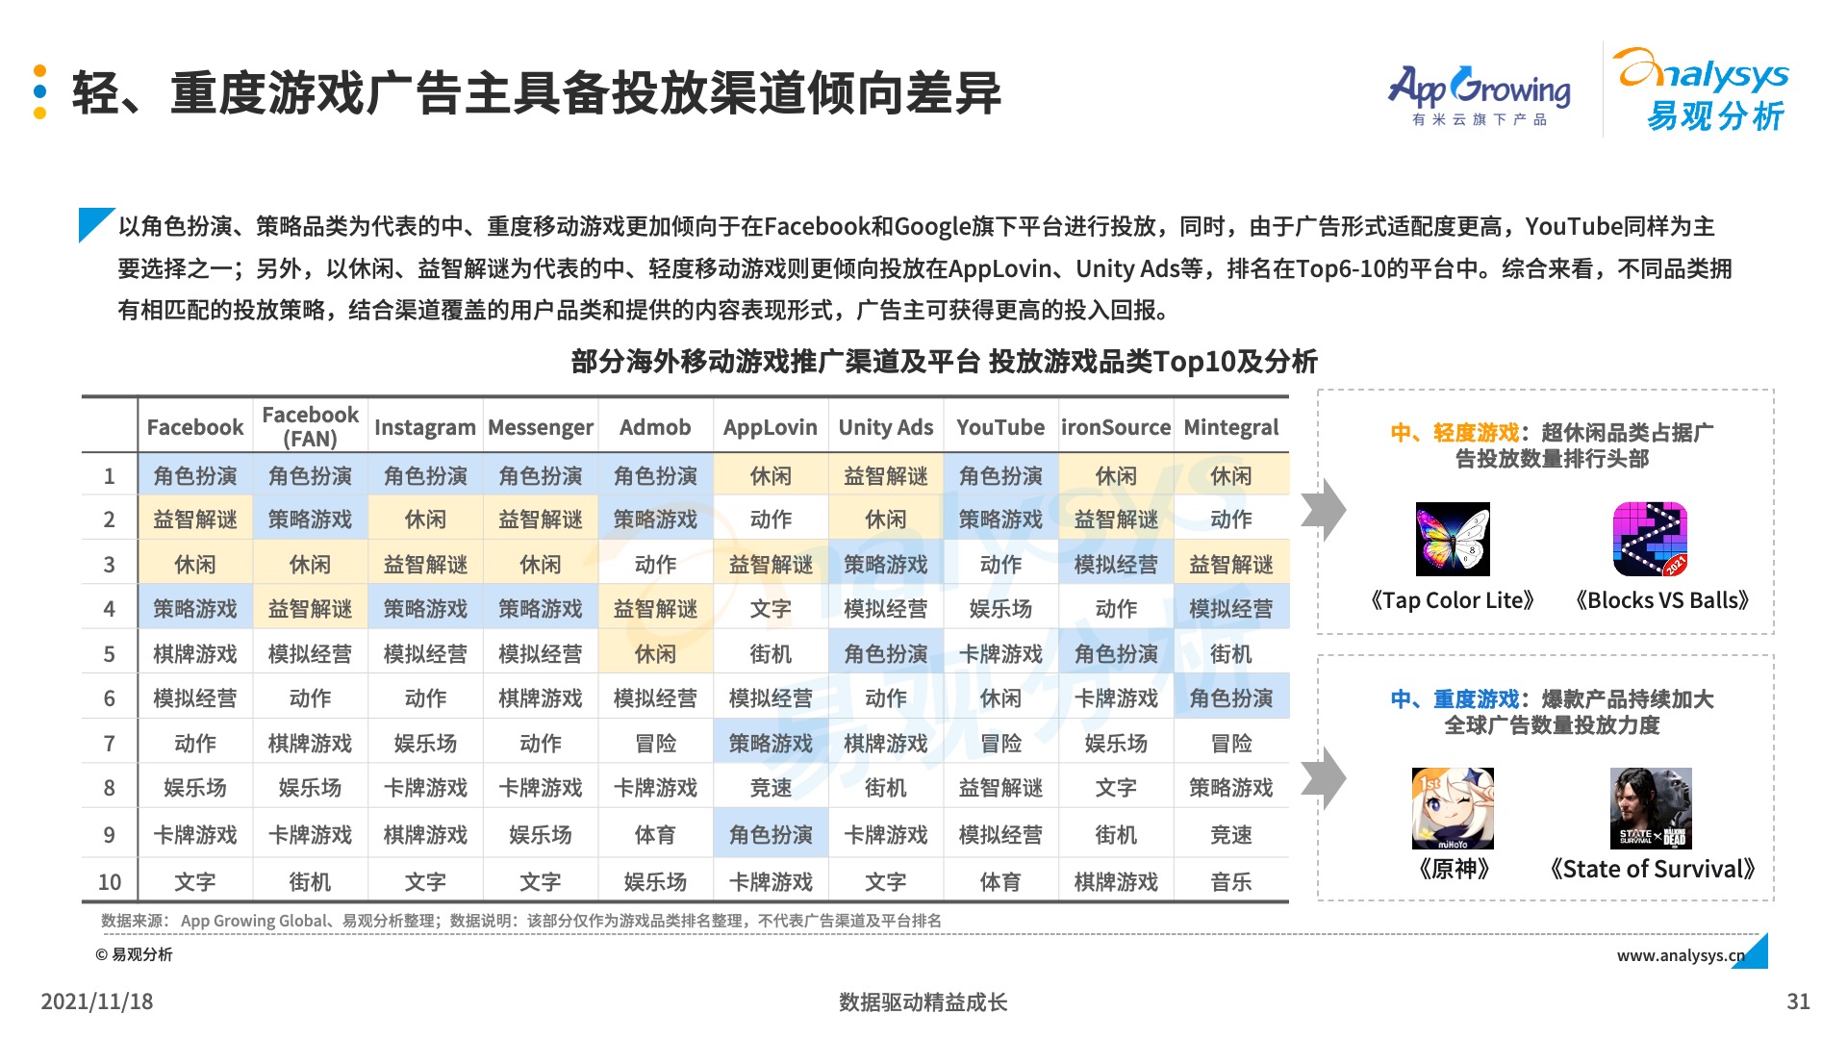This screenshot has width=1847, height=1039.
Task: Click the State of Survival game icon
Action: 1650,808
